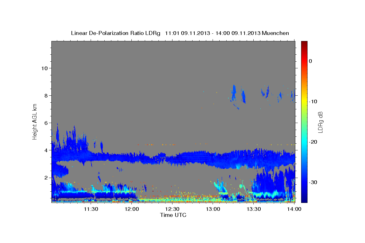This screenshot has width=365, height=243.
Task: Click the '11:30' time tick label
Action: point(91,209)
